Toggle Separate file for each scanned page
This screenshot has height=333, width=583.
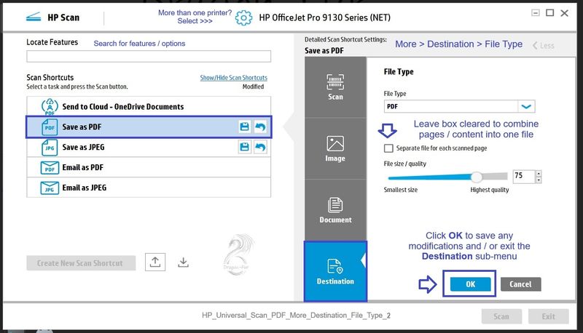point(388,148)
